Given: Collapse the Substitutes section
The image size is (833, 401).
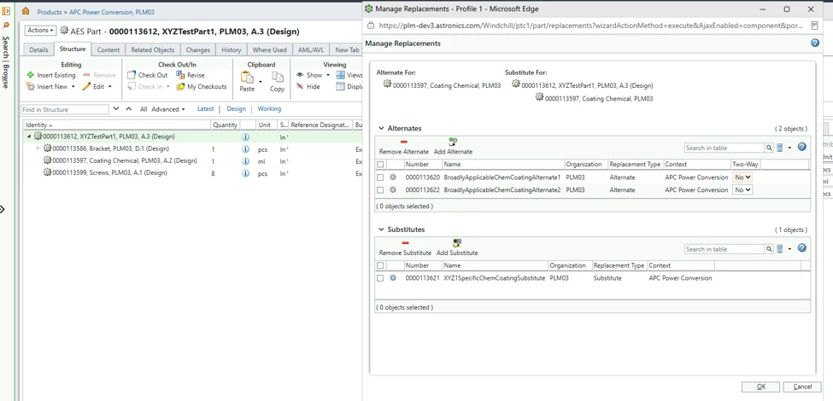Looking at the screenshot, I should 381,230.
